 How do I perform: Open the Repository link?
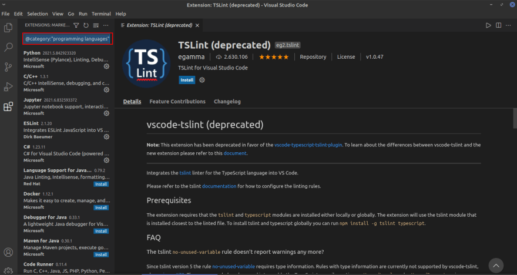pos(313,57)
